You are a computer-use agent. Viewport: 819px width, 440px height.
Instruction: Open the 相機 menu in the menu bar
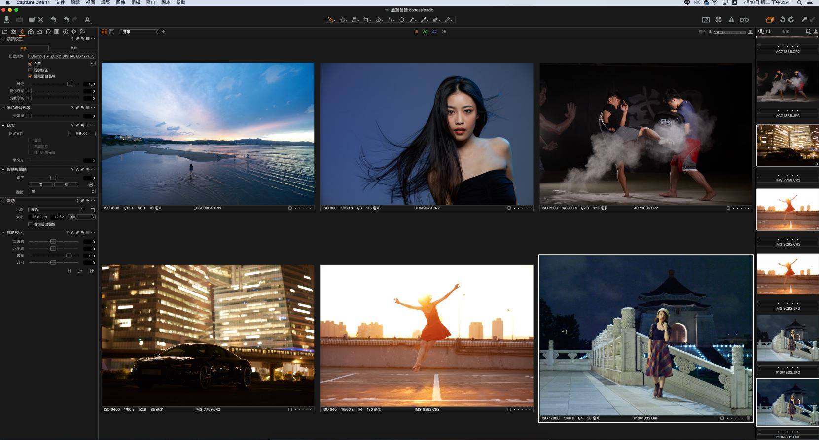point(136,3)
